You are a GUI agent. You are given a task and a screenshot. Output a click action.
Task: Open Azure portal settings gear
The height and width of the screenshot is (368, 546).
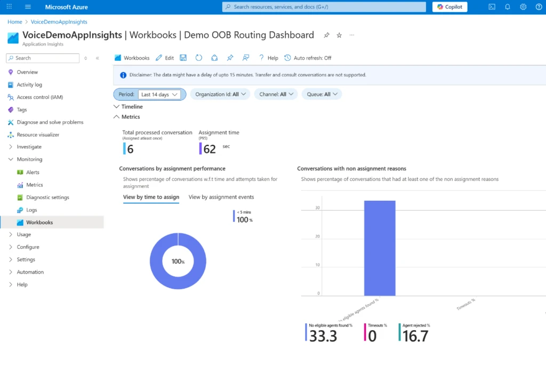pos(523,6)
